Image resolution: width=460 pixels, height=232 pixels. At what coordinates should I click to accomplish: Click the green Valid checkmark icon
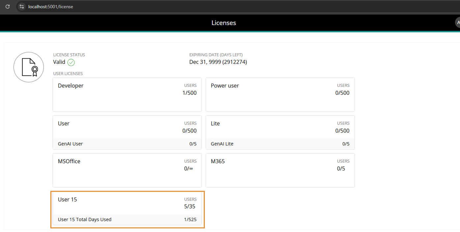pyautogui.click(x=71, y=62)
